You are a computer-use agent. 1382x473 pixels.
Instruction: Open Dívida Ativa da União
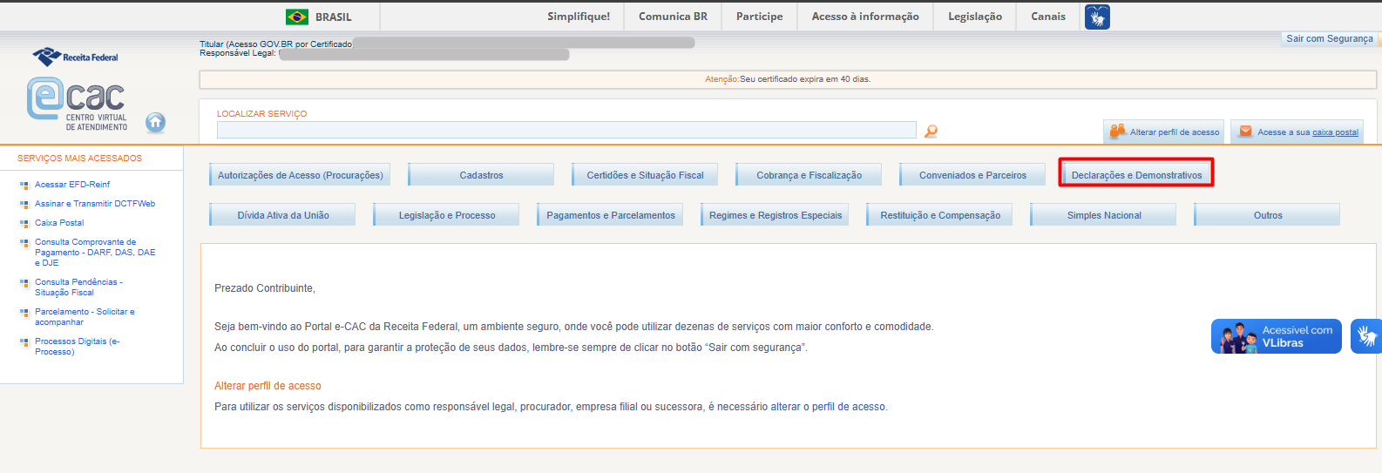(x=282, y=215)
